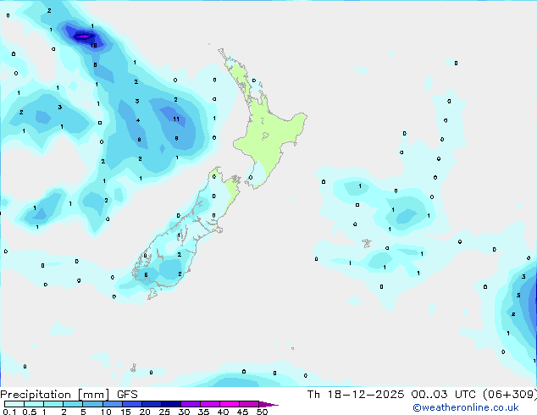537x415 pixels.
Task: Select the legend swatch between 5 and 10
Action: click(93, 404)
